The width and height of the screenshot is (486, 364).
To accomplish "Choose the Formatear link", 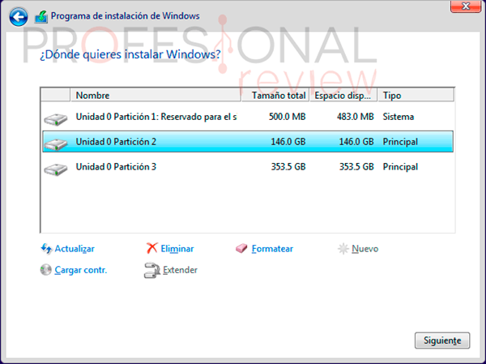I will tap(272, 249).
